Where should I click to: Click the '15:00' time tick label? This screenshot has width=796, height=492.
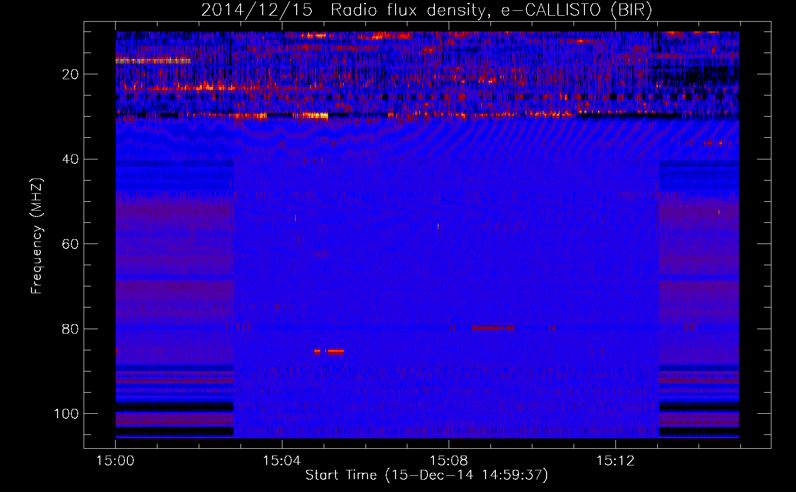pos(115,461)
